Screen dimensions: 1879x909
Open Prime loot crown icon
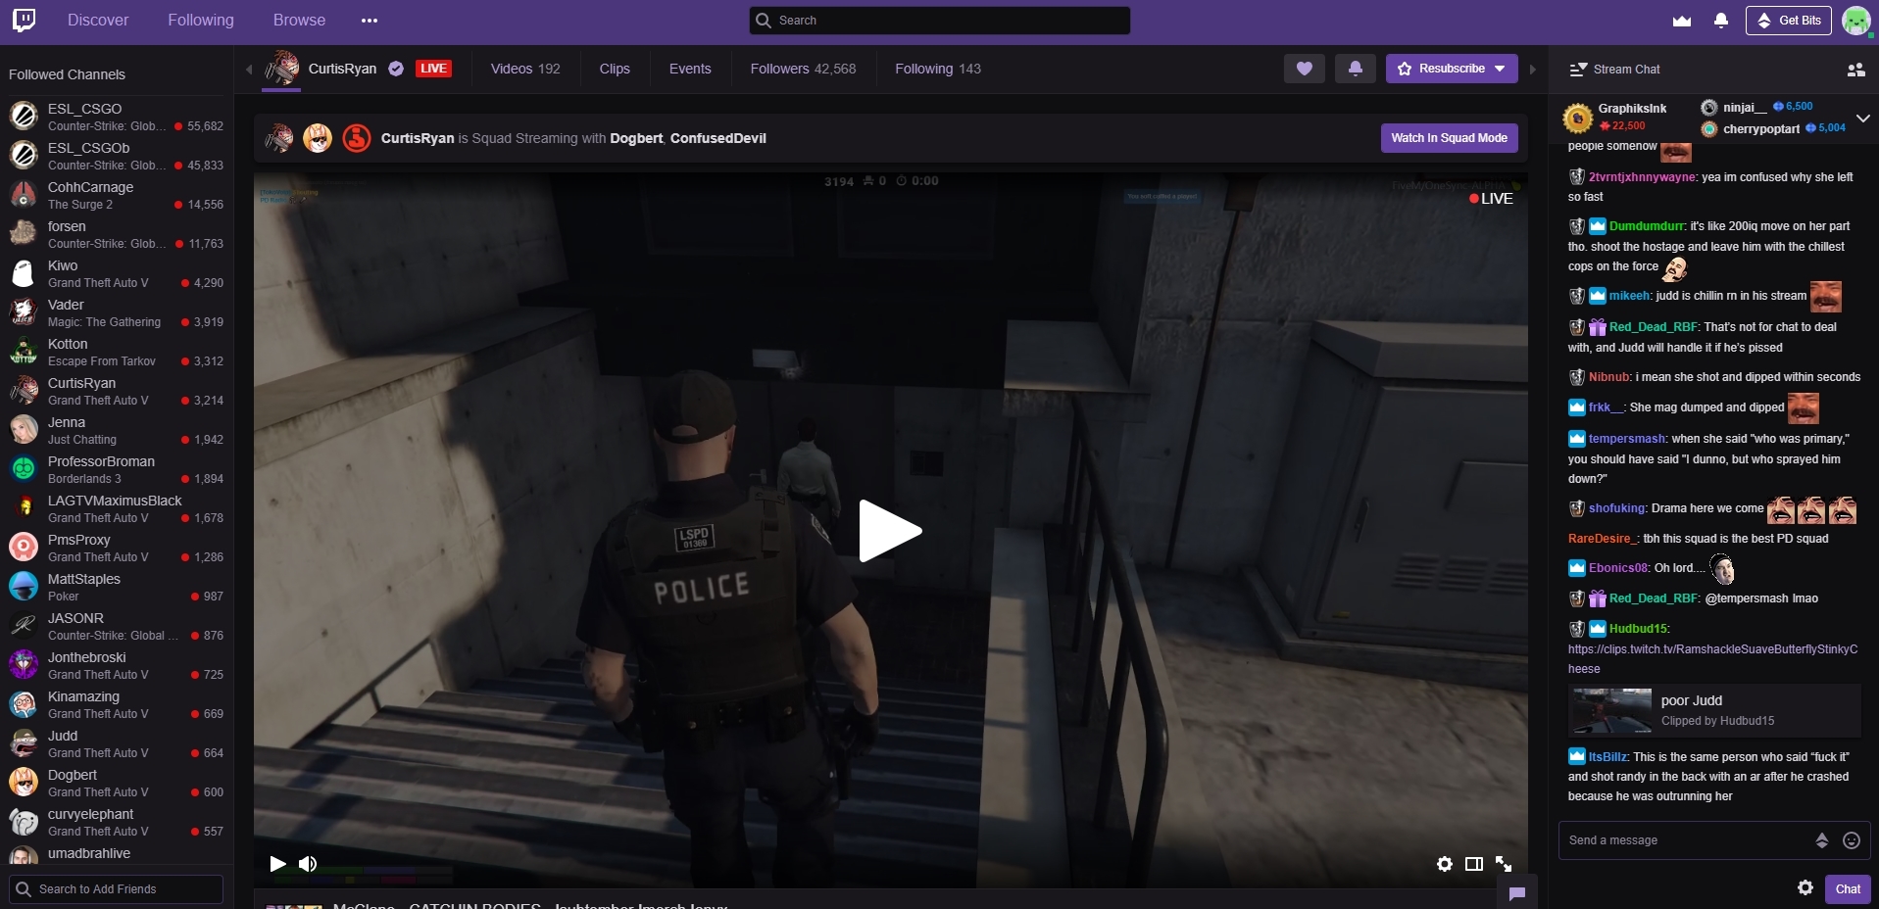point(1682,21)
